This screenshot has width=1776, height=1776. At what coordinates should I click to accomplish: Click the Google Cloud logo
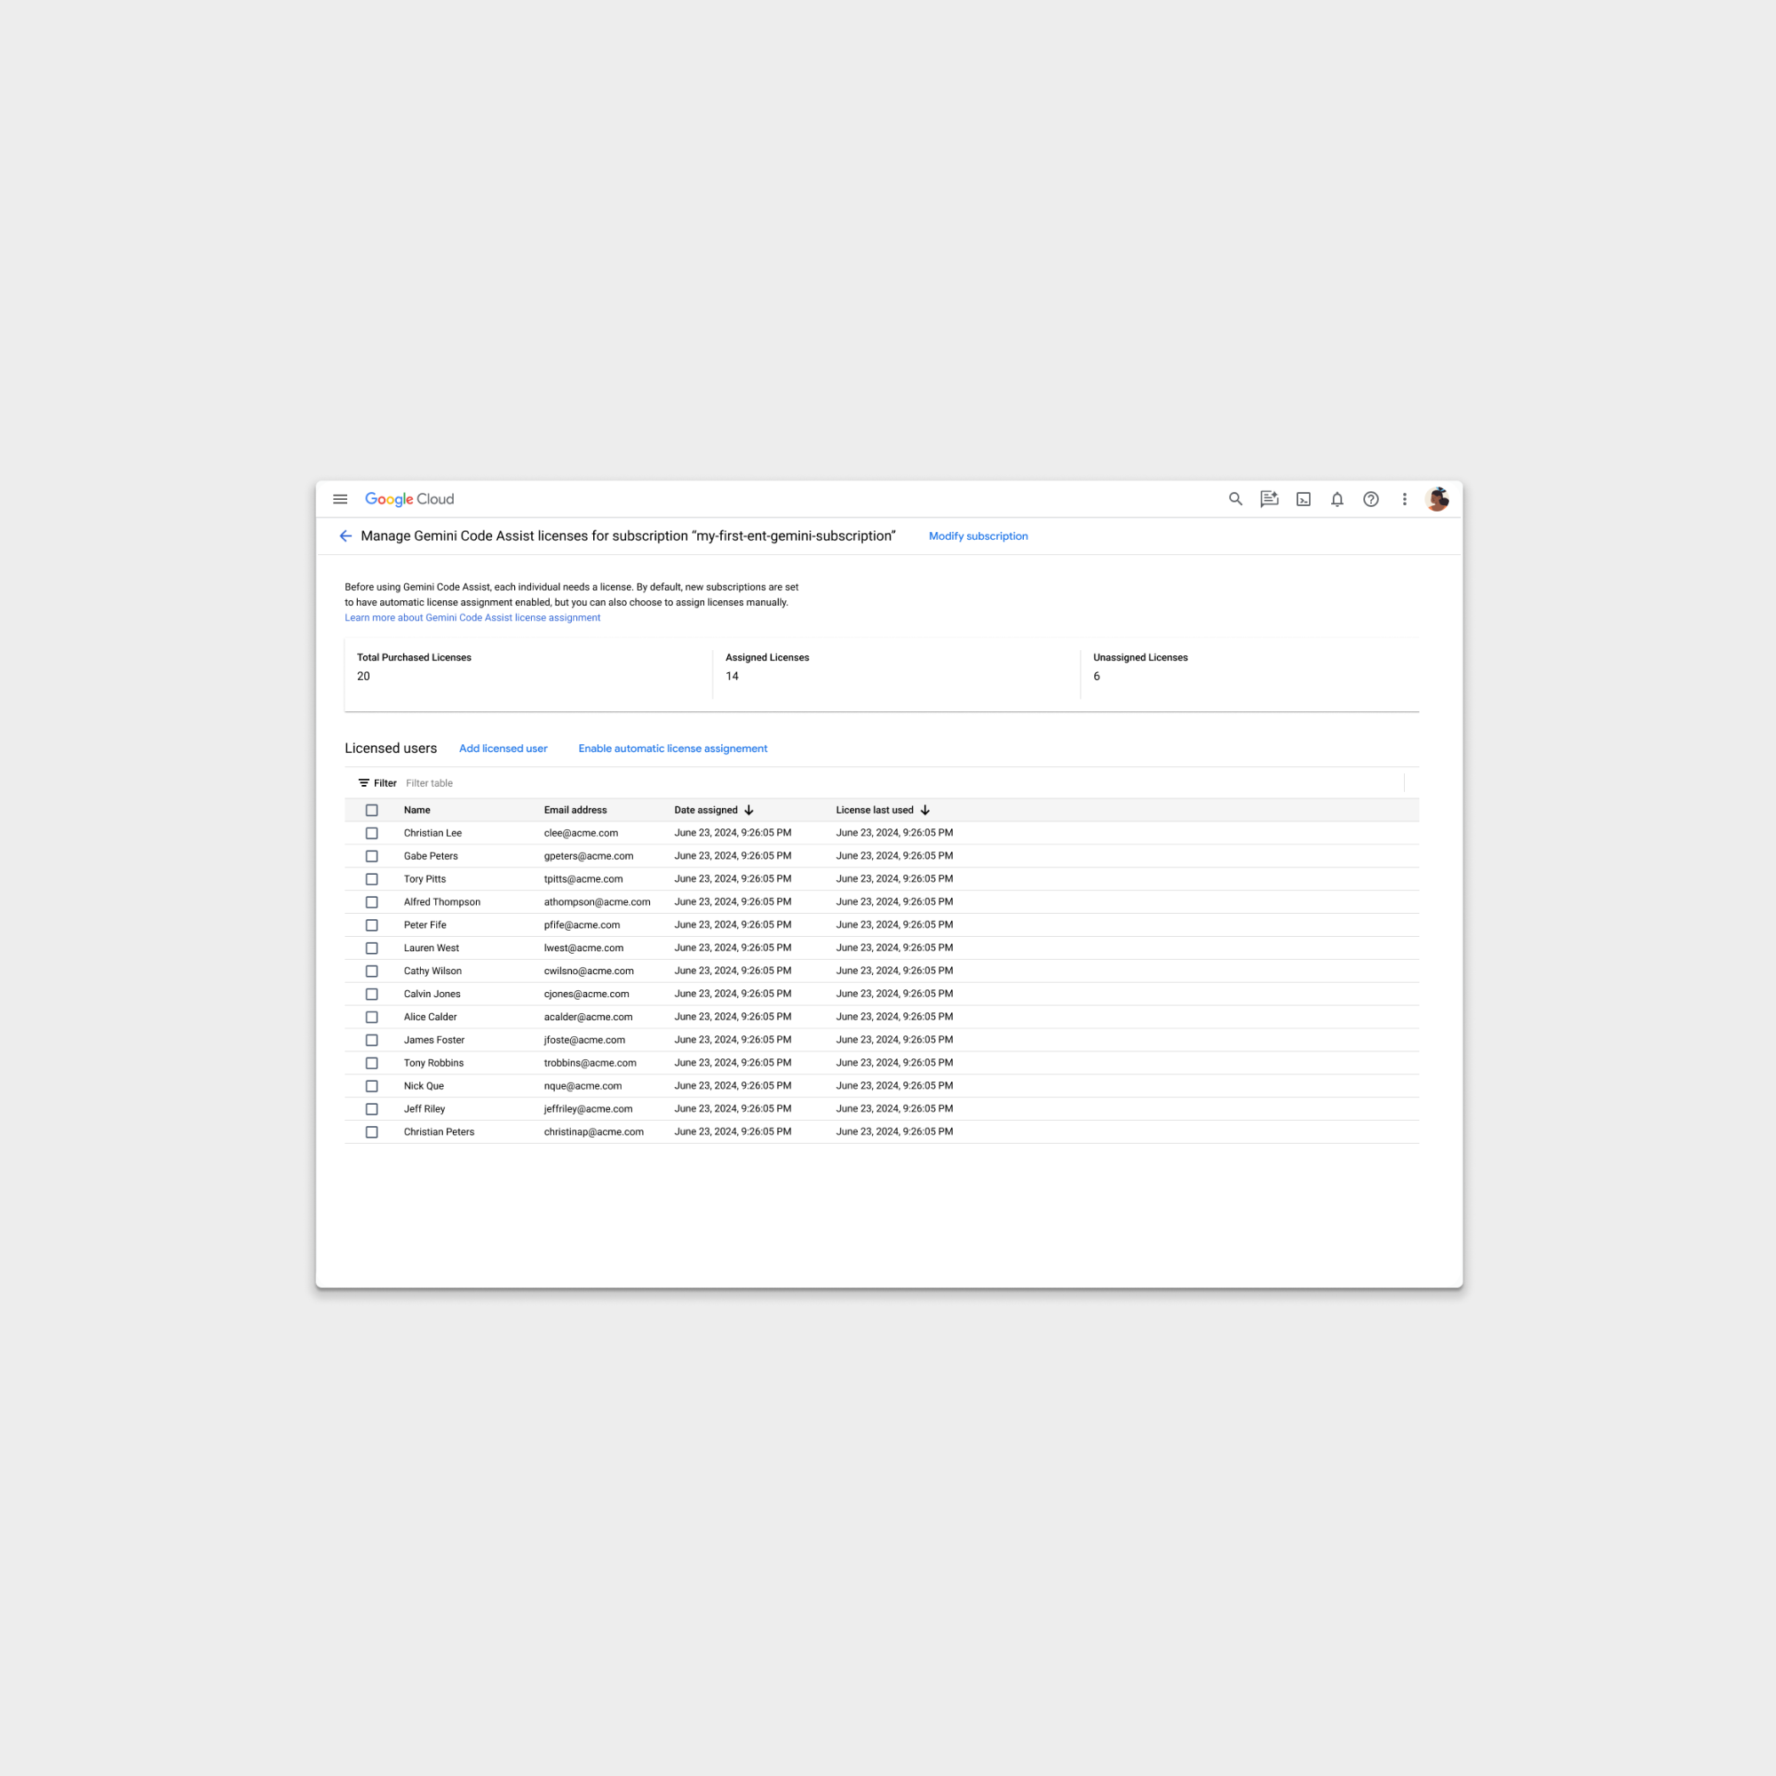(x=409, y=499)
